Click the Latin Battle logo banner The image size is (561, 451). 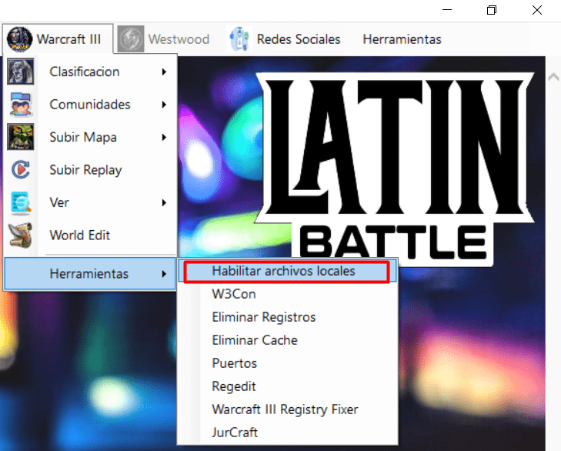(394, 169)
